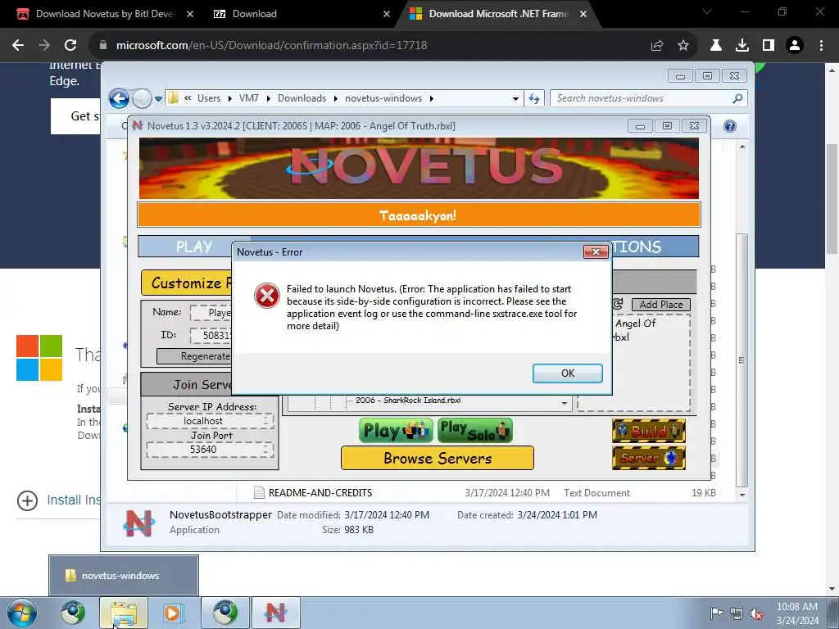Click the Play Solo button
This screenshot has width=839, height=629.
(x=474, y=431)
